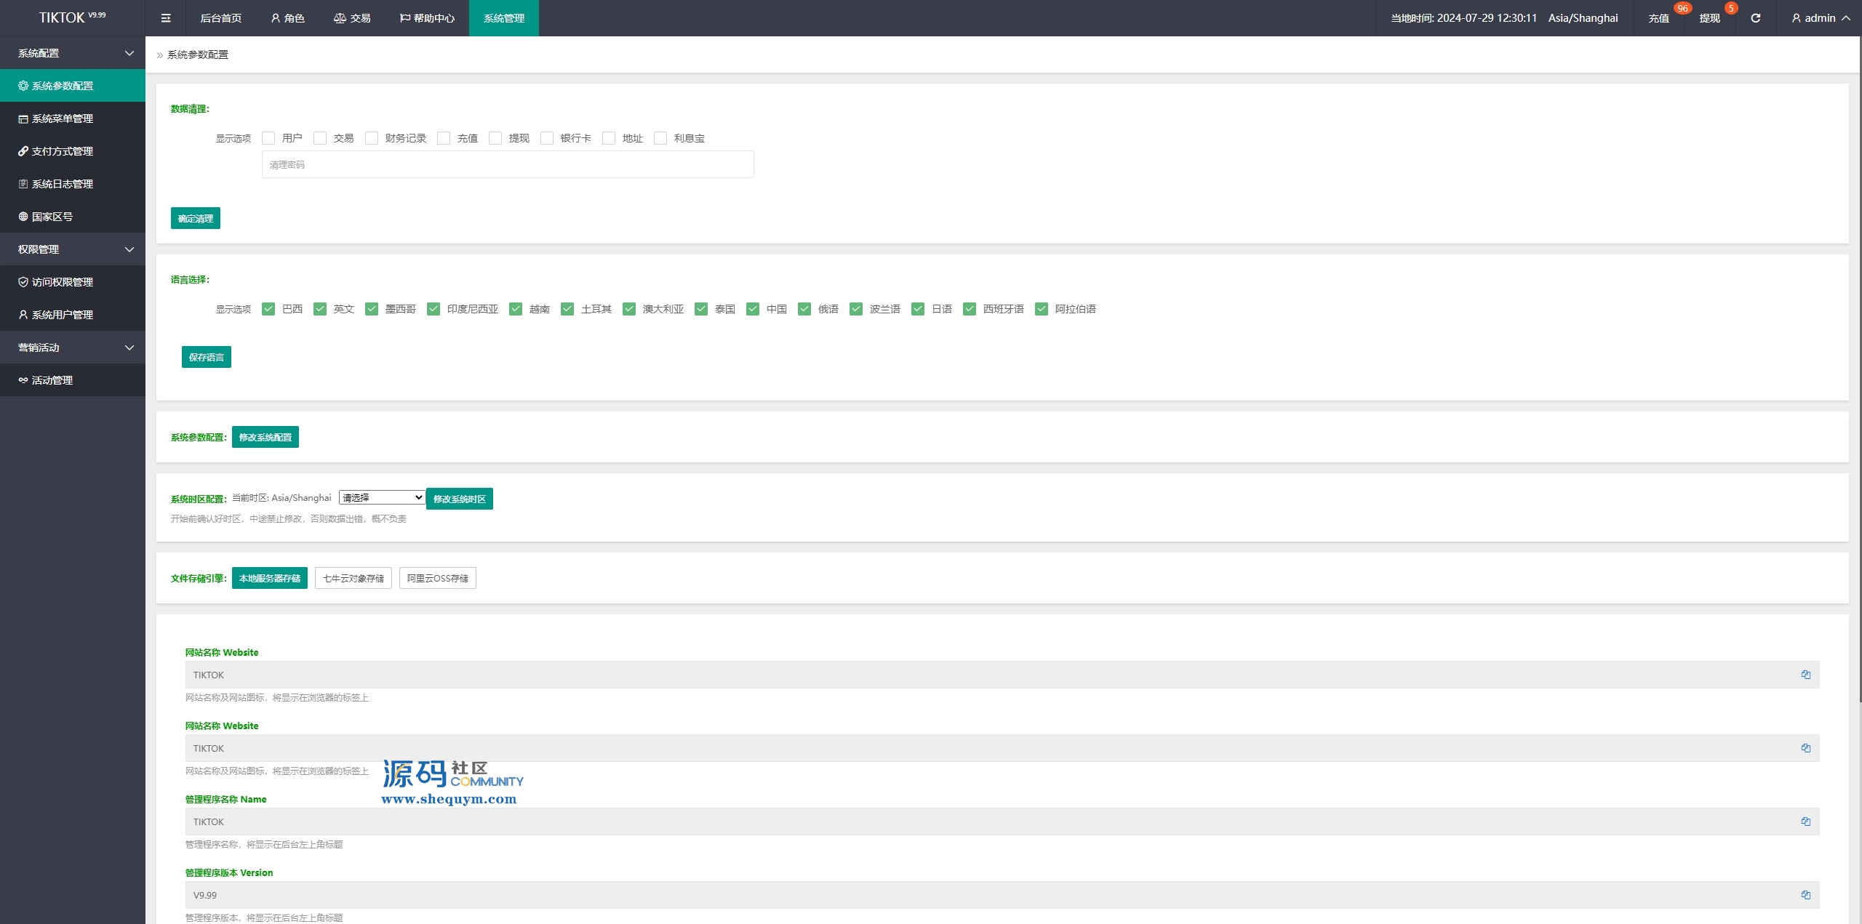Click the 提现 notification link

[1710, 18]
